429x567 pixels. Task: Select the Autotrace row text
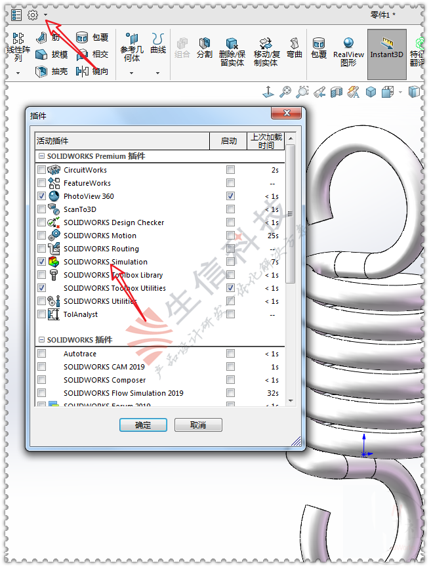click(80, 354)
